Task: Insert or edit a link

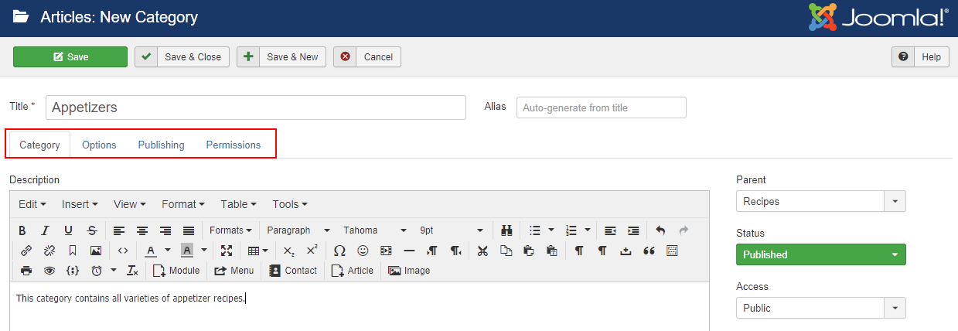Action: (x=26, y=251)
